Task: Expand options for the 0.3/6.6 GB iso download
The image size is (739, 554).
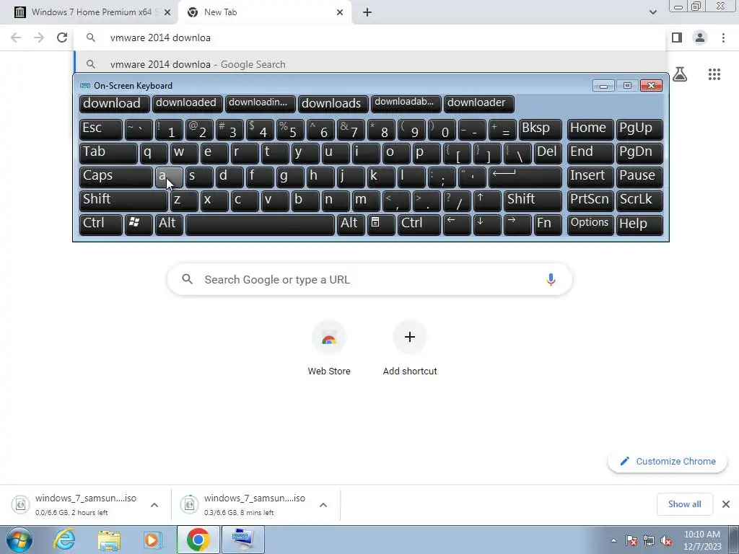Action: click(x=323, y=505)
